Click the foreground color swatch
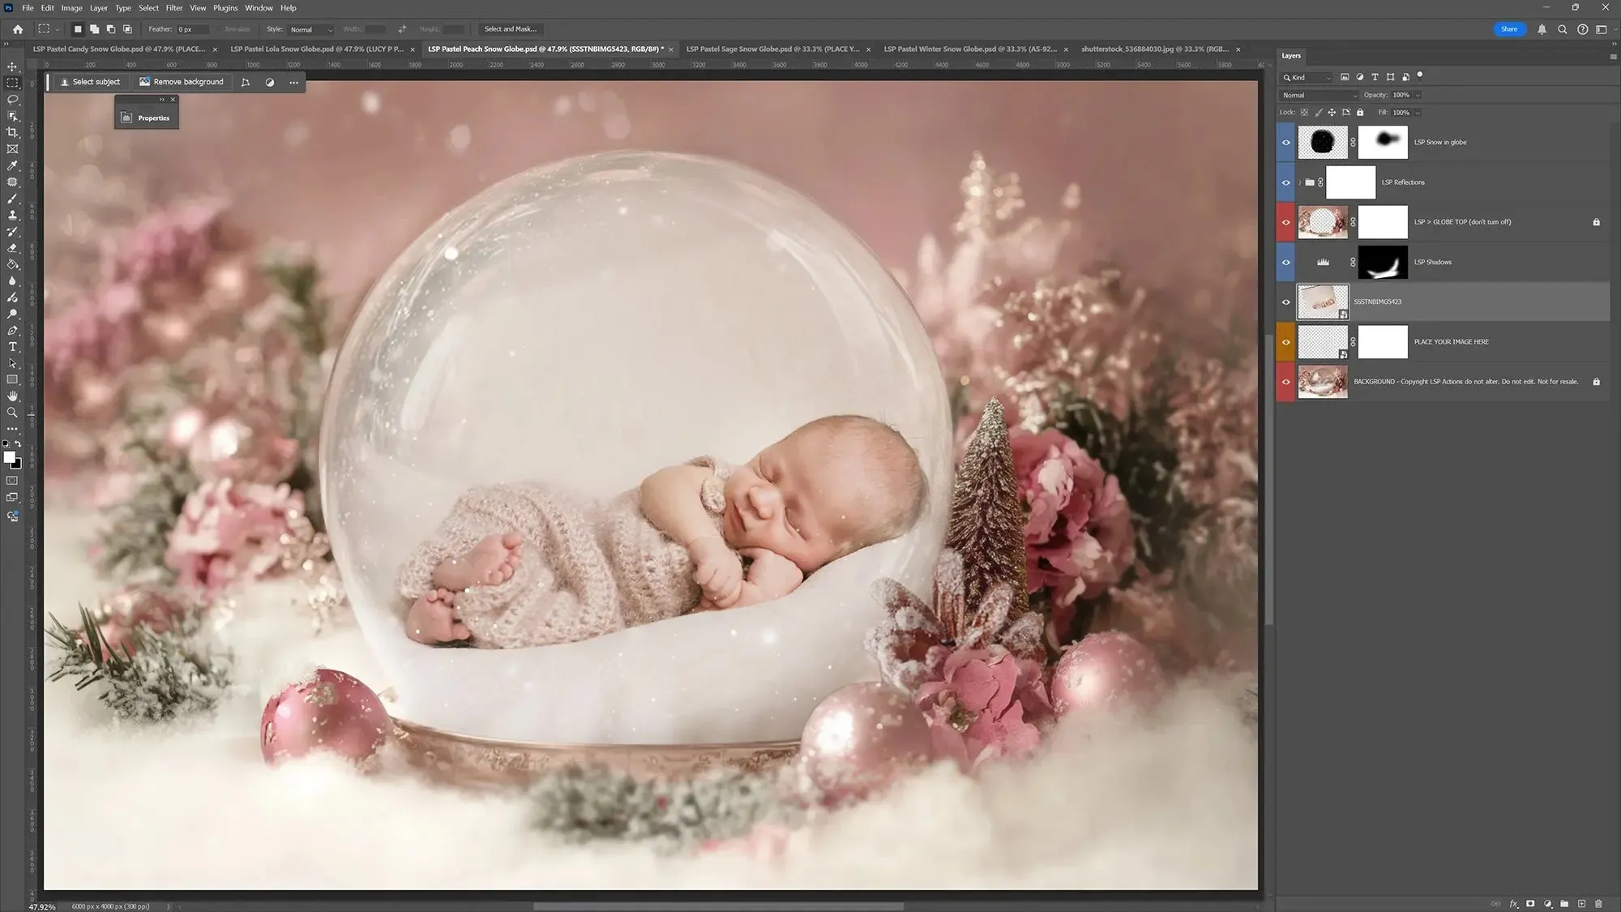The height and width of the screenshot is (912, 1621). point(10,458)
